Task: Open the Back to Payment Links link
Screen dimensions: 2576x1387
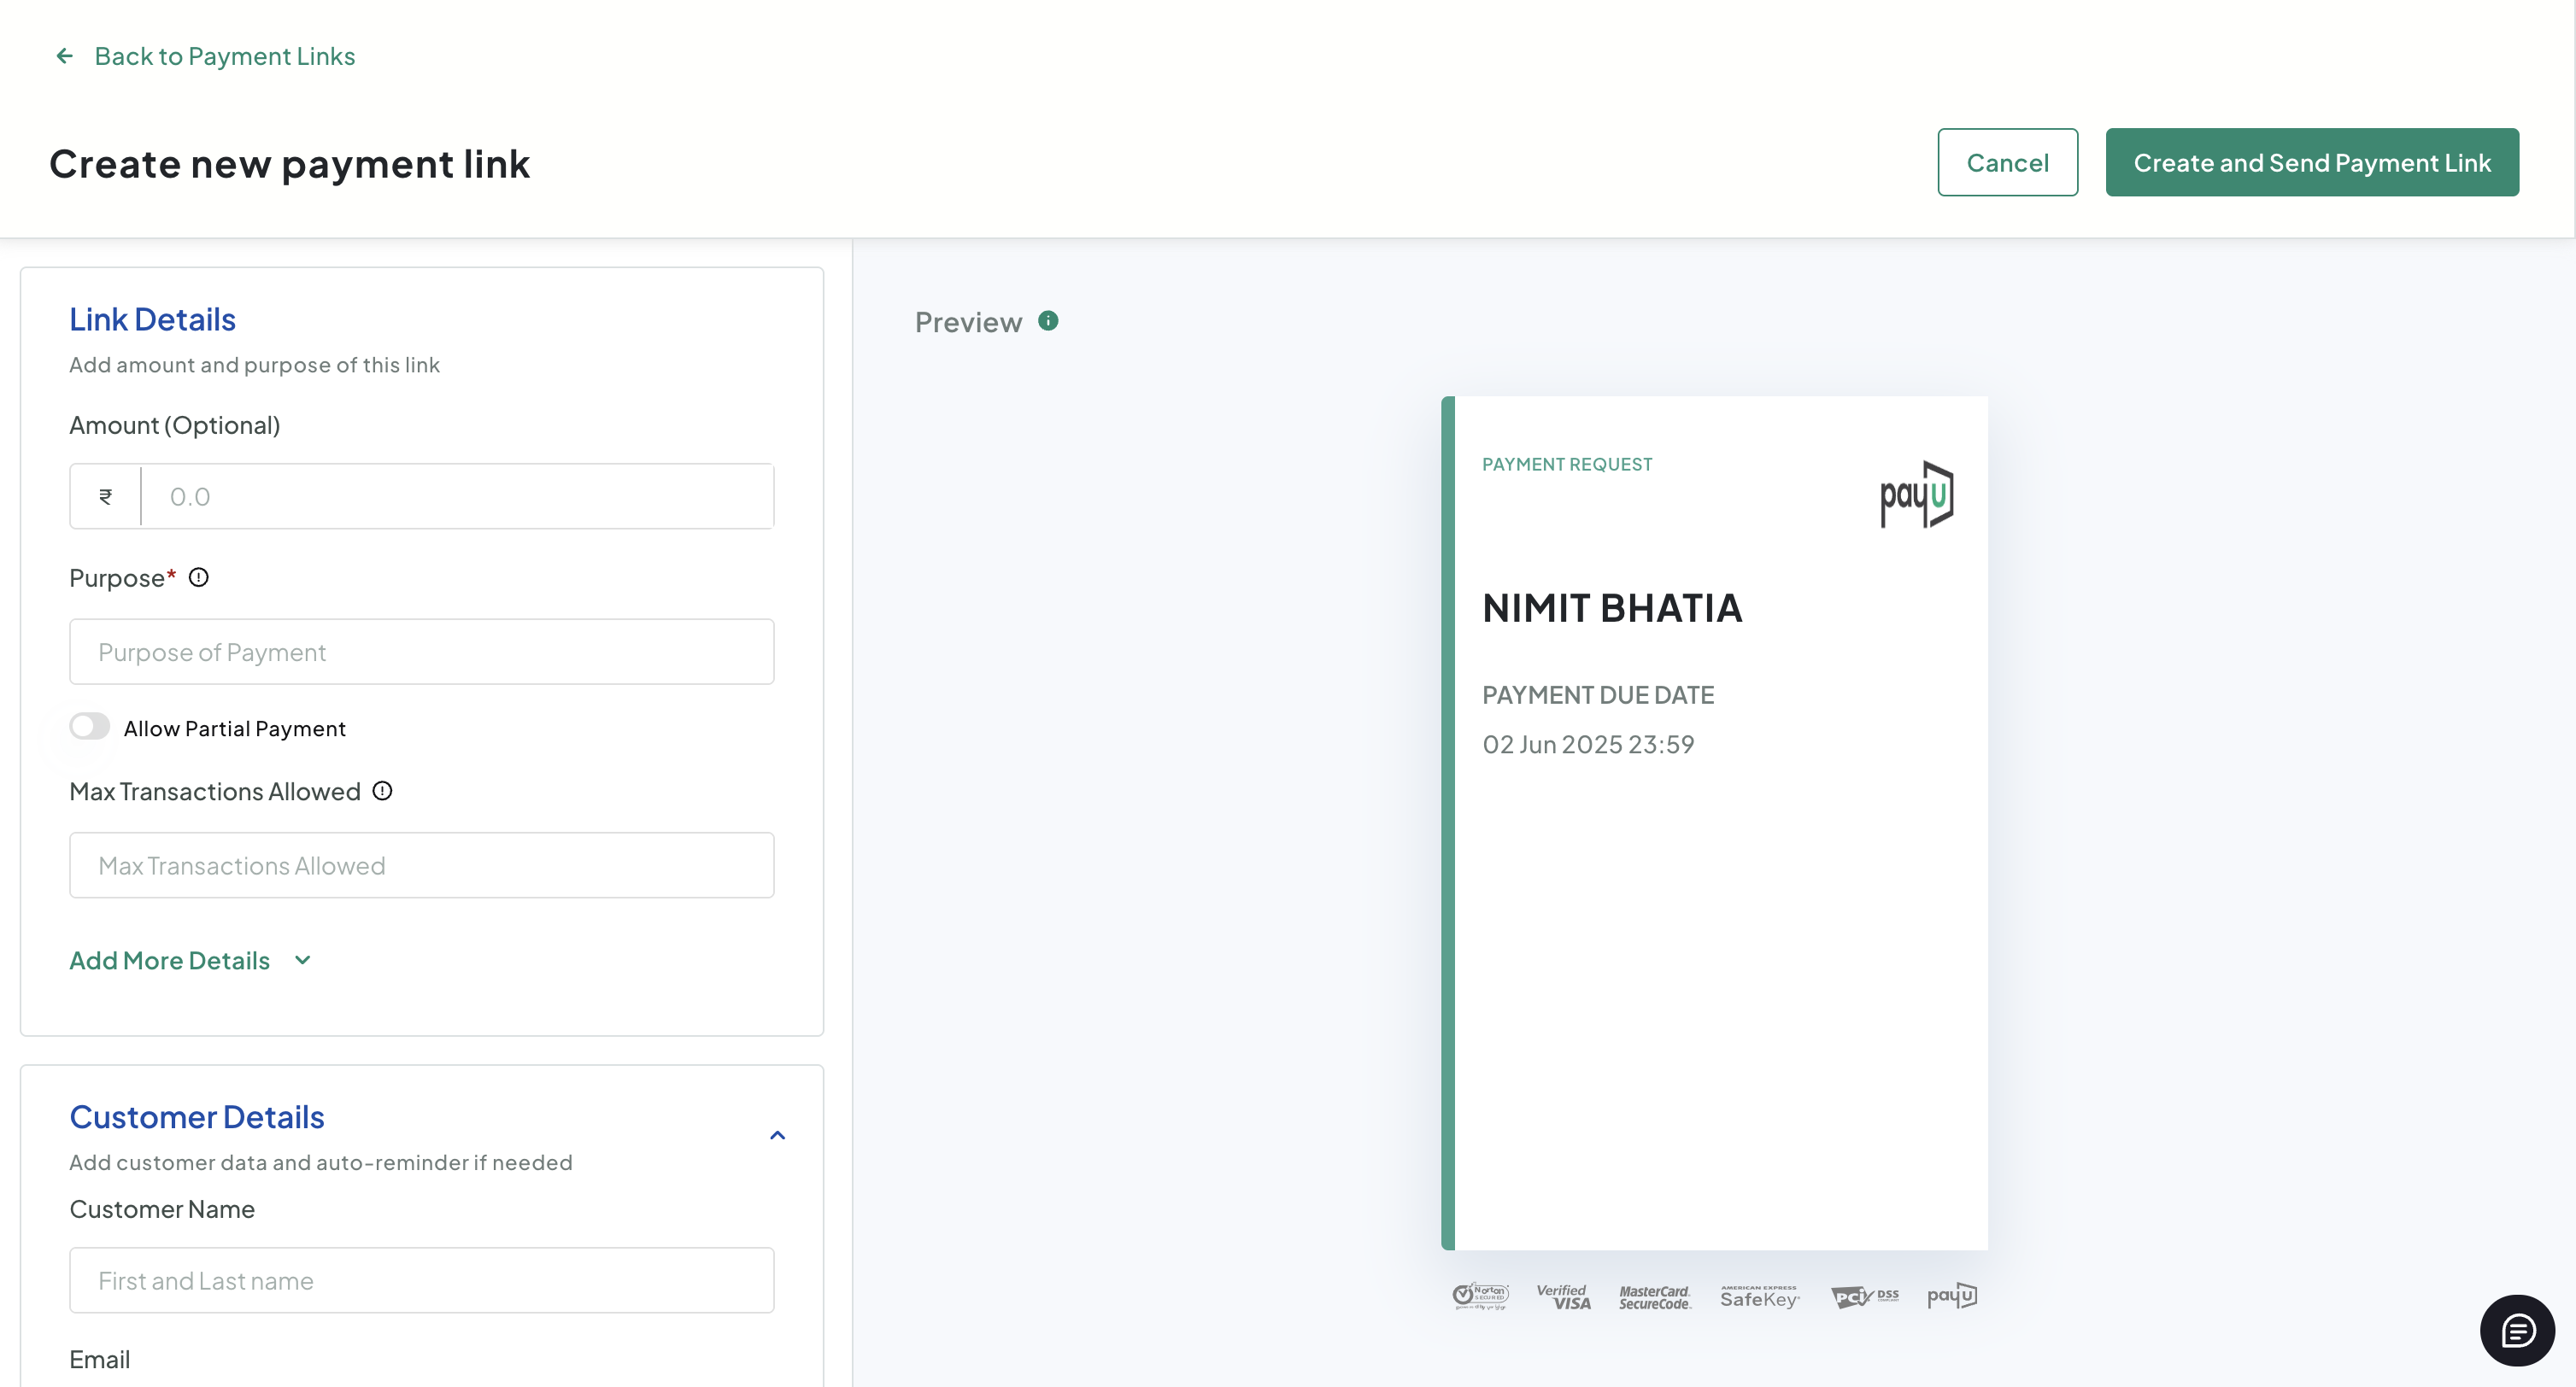Action: tap(224, 56)
